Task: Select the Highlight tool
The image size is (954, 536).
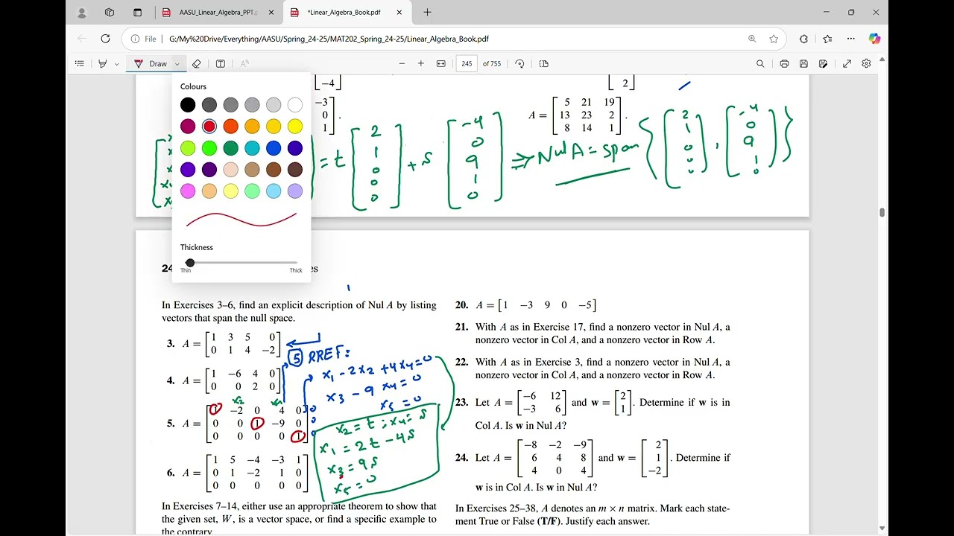Action: coord(103,64)
